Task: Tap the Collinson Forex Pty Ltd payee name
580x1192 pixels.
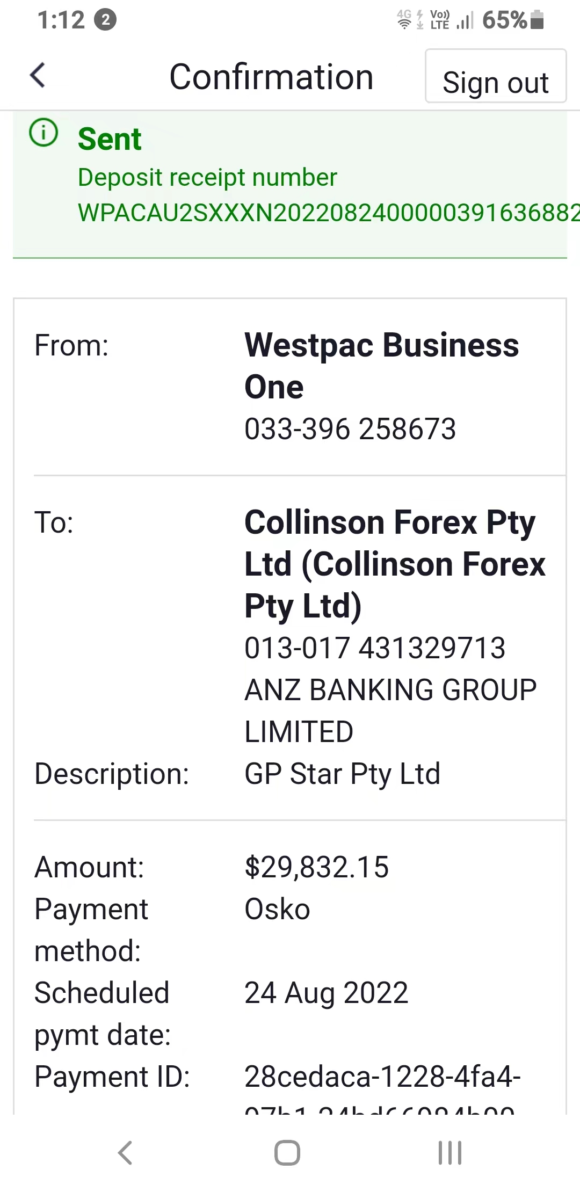Action: pyautogui.click(x=395, y=564)
